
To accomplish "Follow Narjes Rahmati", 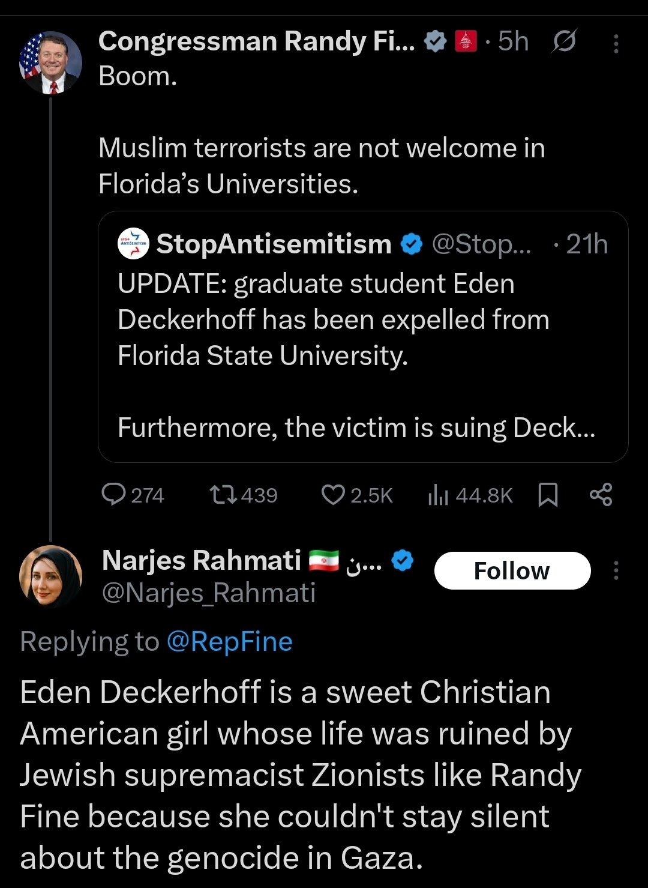I will click(x=512, y=570).
